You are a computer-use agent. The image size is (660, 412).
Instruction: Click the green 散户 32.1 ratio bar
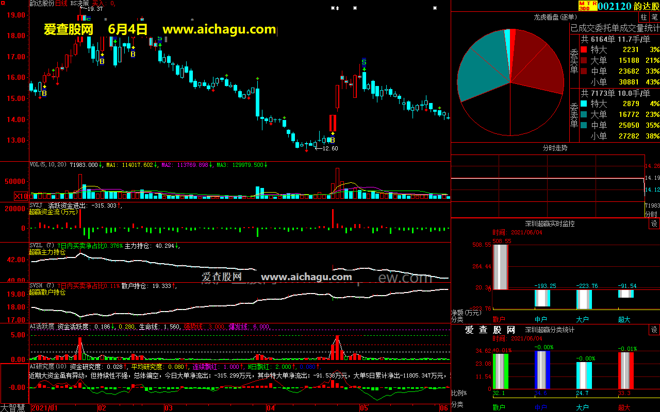point(500,371)
